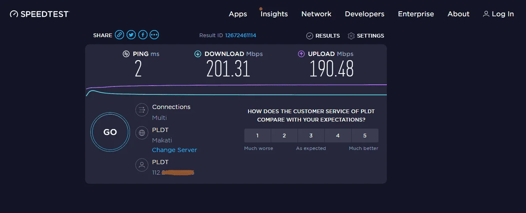Screen dimensions: 526x213
Task: Click the upload arrow icon
Action: point(301,54)
